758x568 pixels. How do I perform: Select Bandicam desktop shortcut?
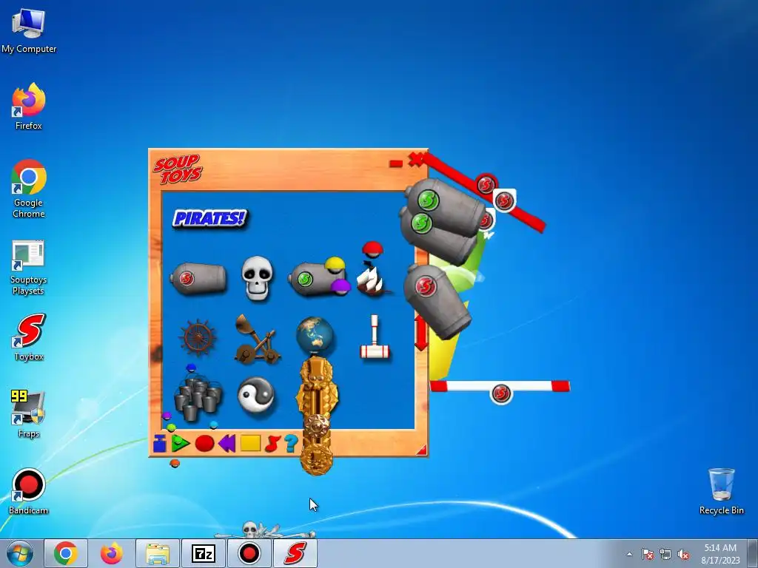click(29, 491)
